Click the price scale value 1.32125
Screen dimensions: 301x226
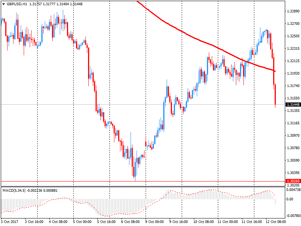[x=293, y=61]
